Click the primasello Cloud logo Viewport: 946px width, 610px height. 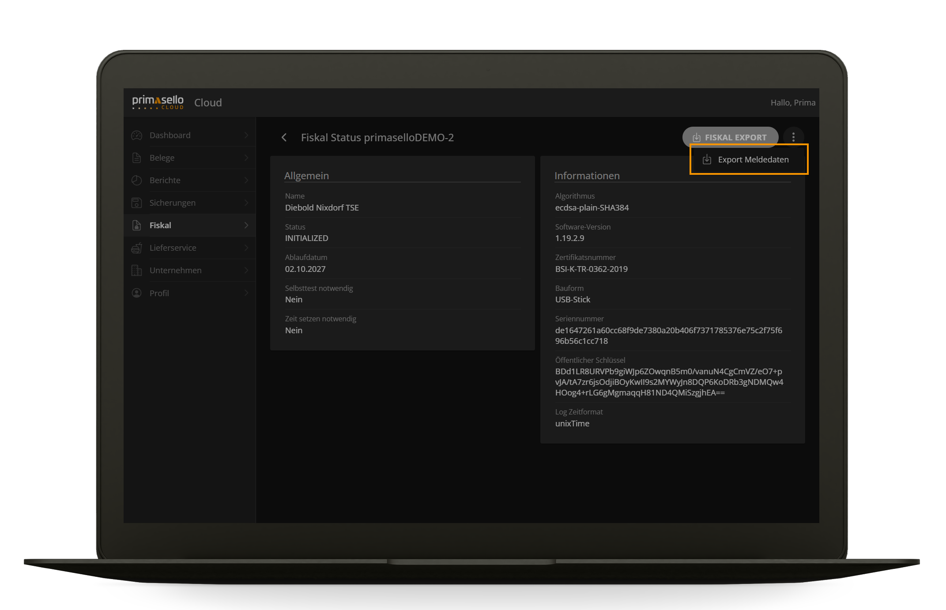(x=158, y=102)
